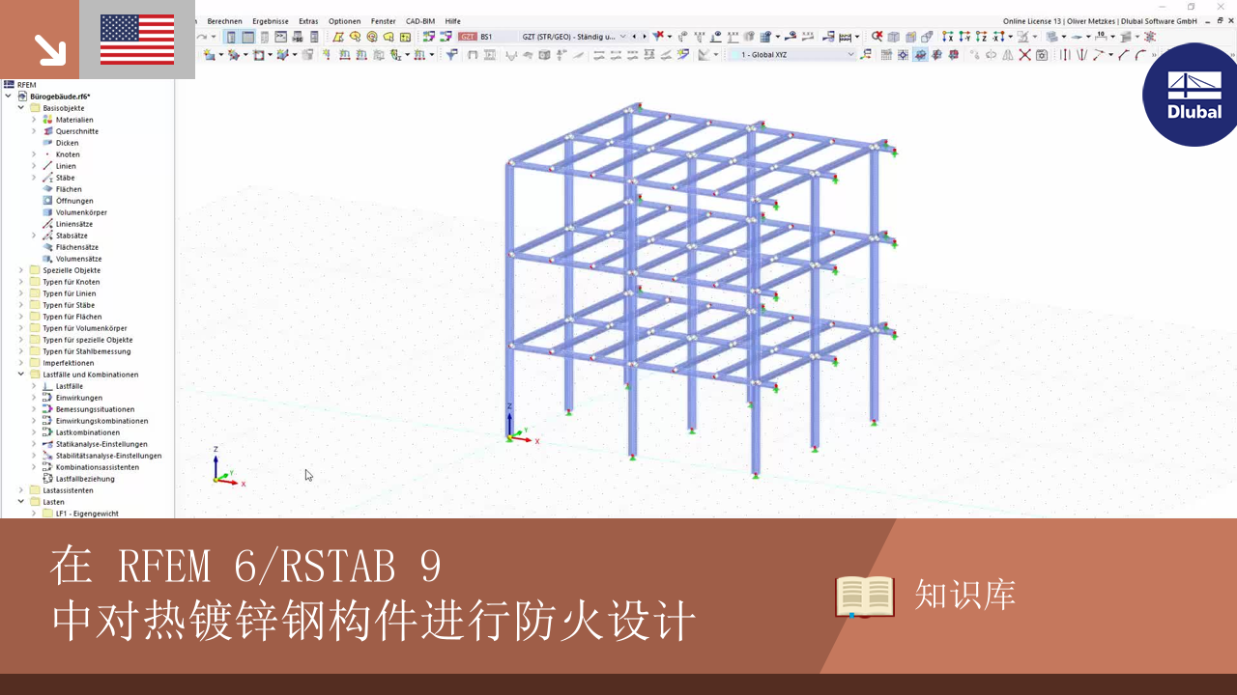Select Einwirkungskombinationen in the tree

click(x=101, y=421)
